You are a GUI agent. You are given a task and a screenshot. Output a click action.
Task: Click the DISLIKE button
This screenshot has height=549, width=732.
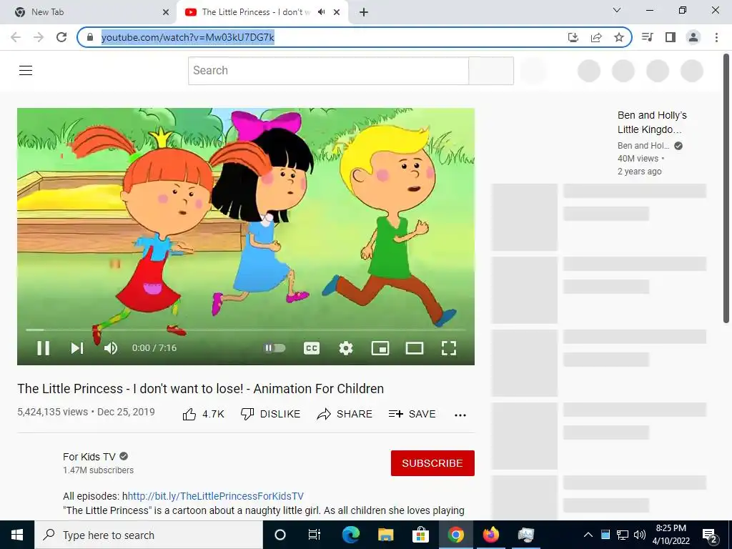(270, 414)
